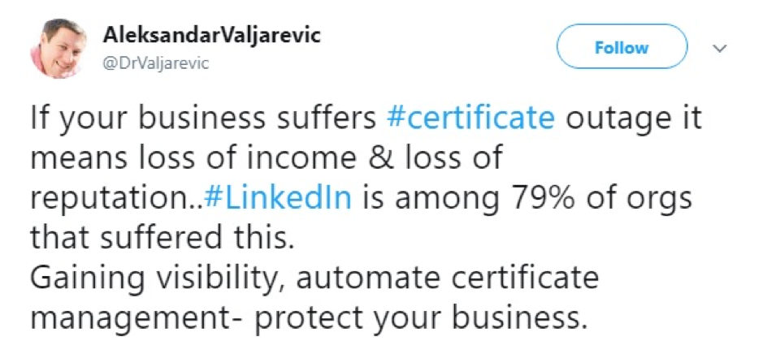Click the text "If your business suffers"
This screenshot has height=341, width=763.
203,119
